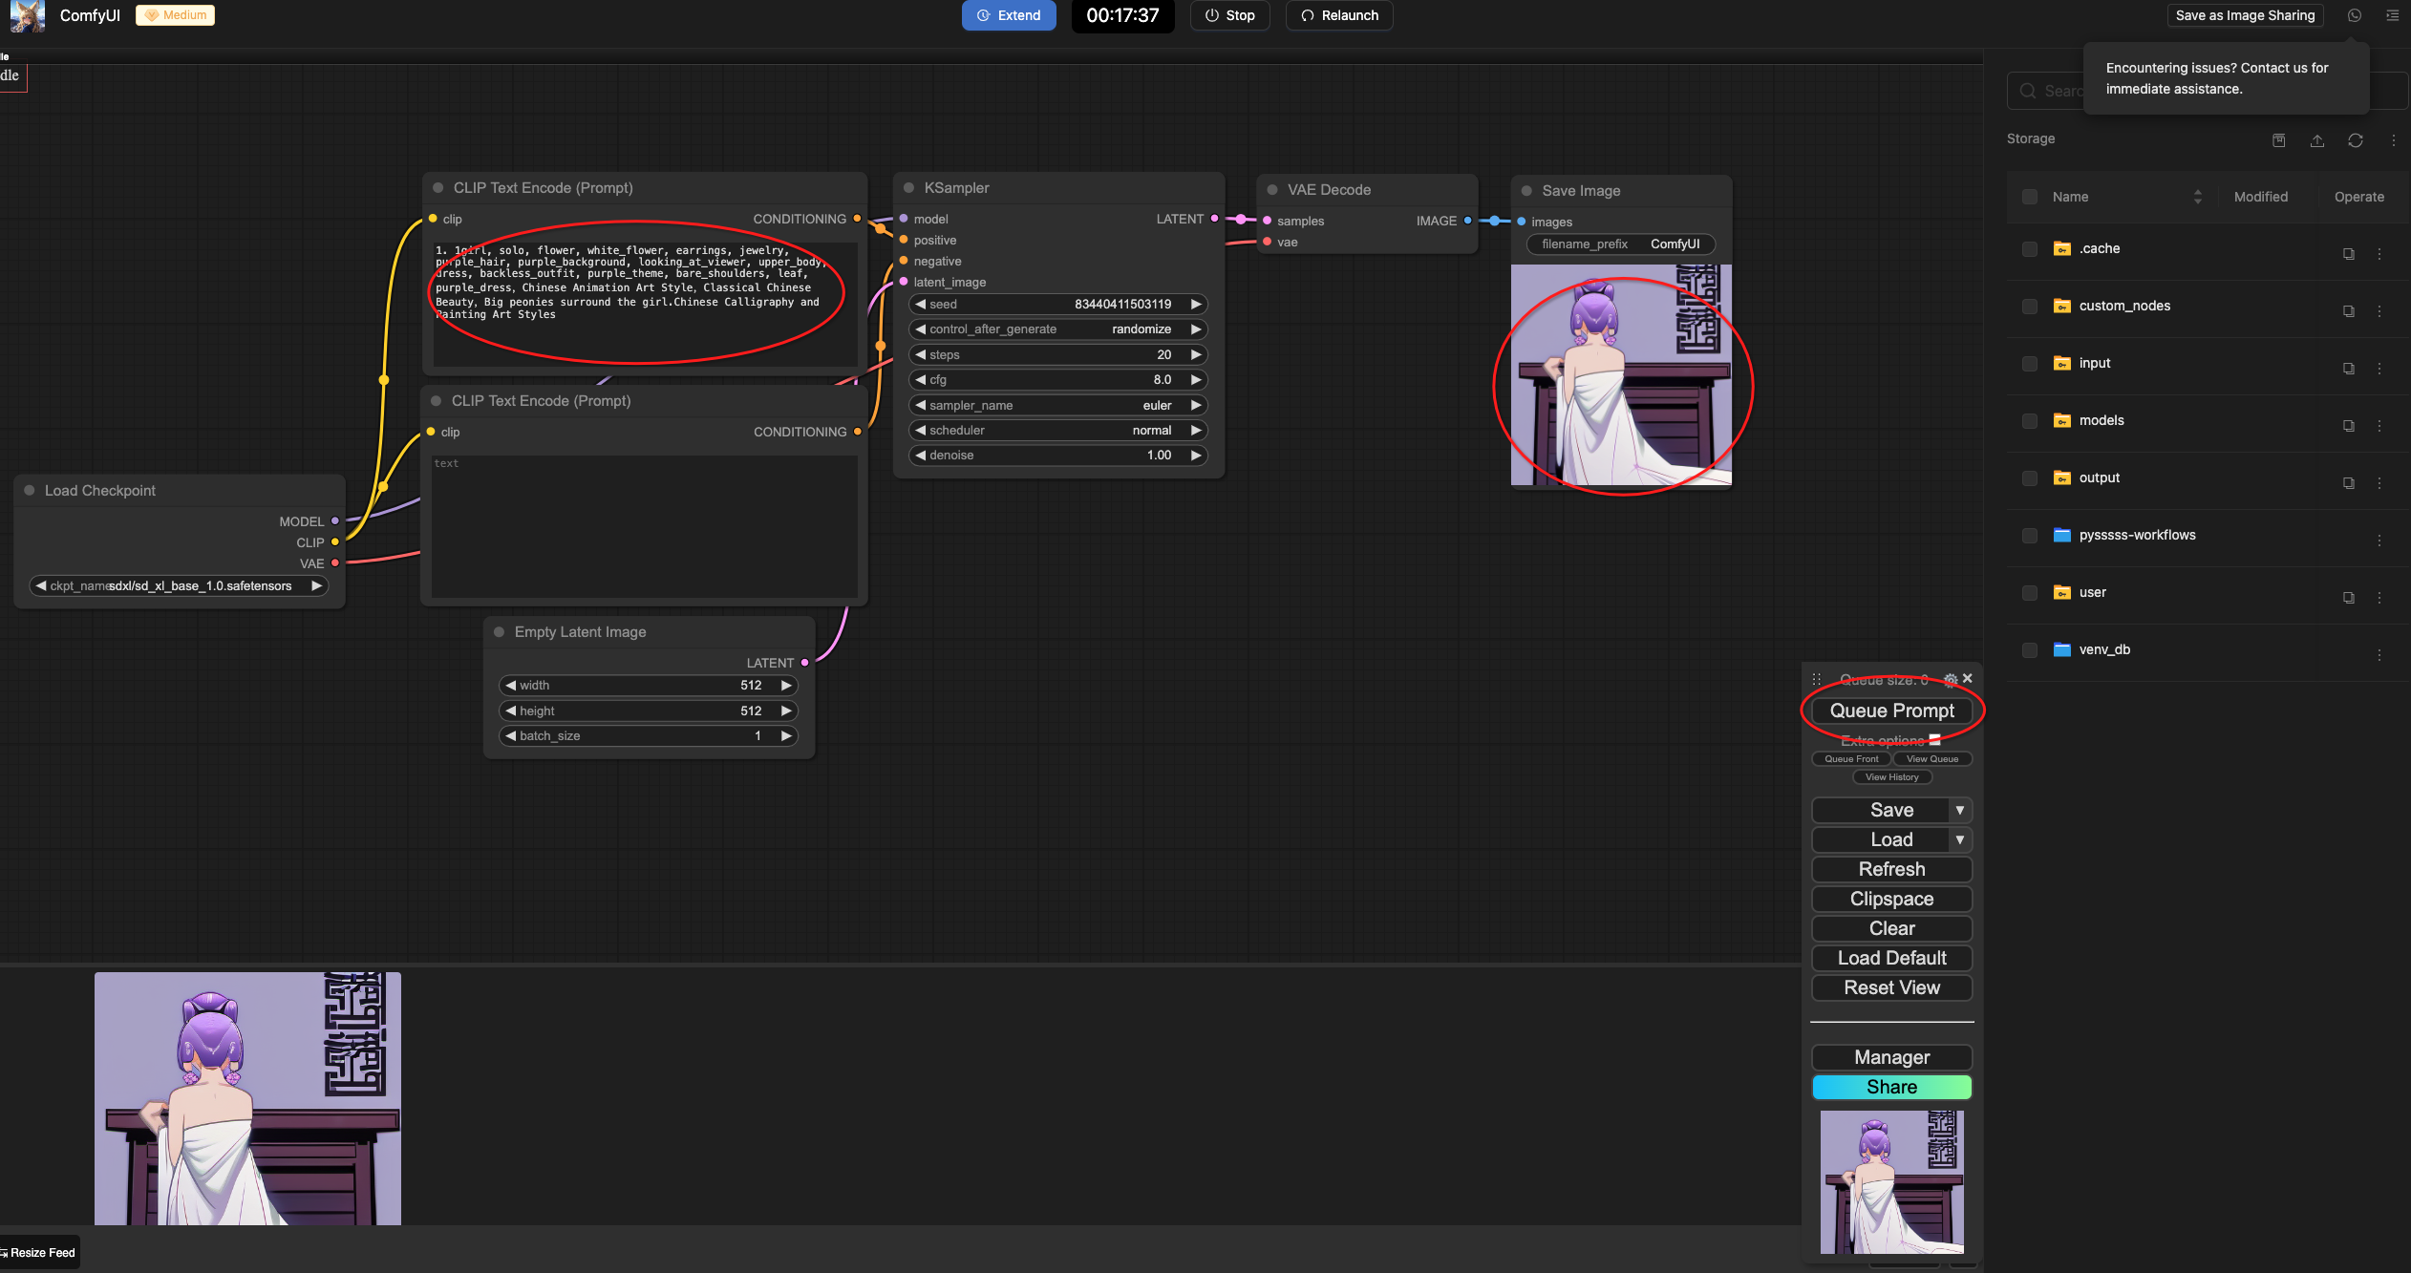2411x1273 pixels.
Task: Click Save as Image Sharing menu
Action: click(2244, 15)
